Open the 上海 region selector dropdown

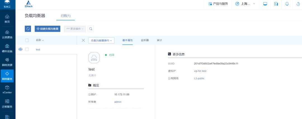[x=246, y=4]
